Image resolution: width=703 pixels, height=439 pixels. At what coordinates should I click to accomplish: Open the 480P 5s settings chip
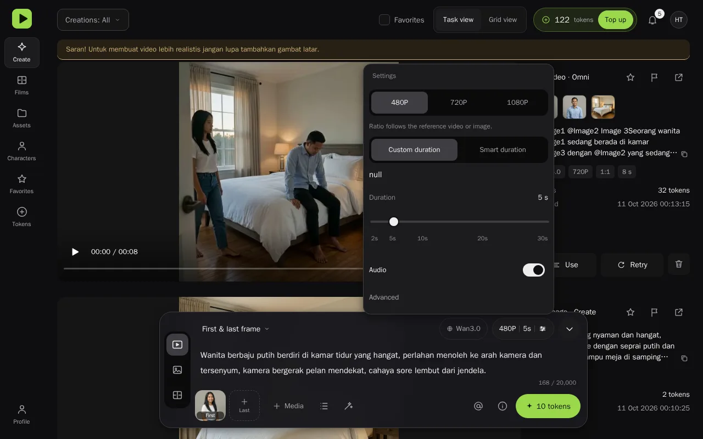point(523,329)
